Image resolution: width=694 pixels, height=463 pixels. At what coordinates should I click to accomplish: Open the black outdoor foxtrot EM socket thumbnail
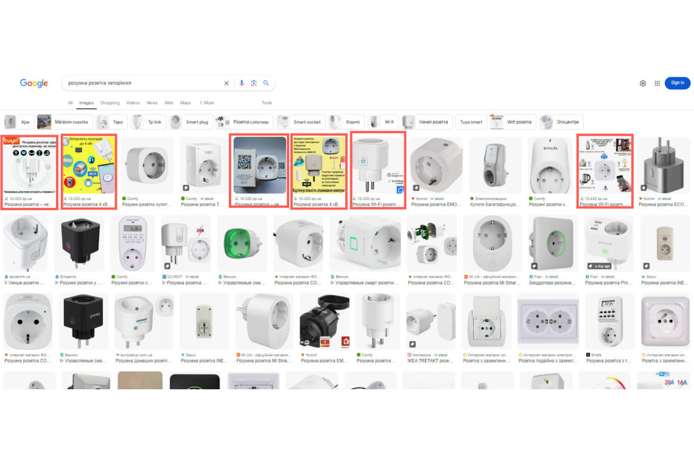[325, 322]
